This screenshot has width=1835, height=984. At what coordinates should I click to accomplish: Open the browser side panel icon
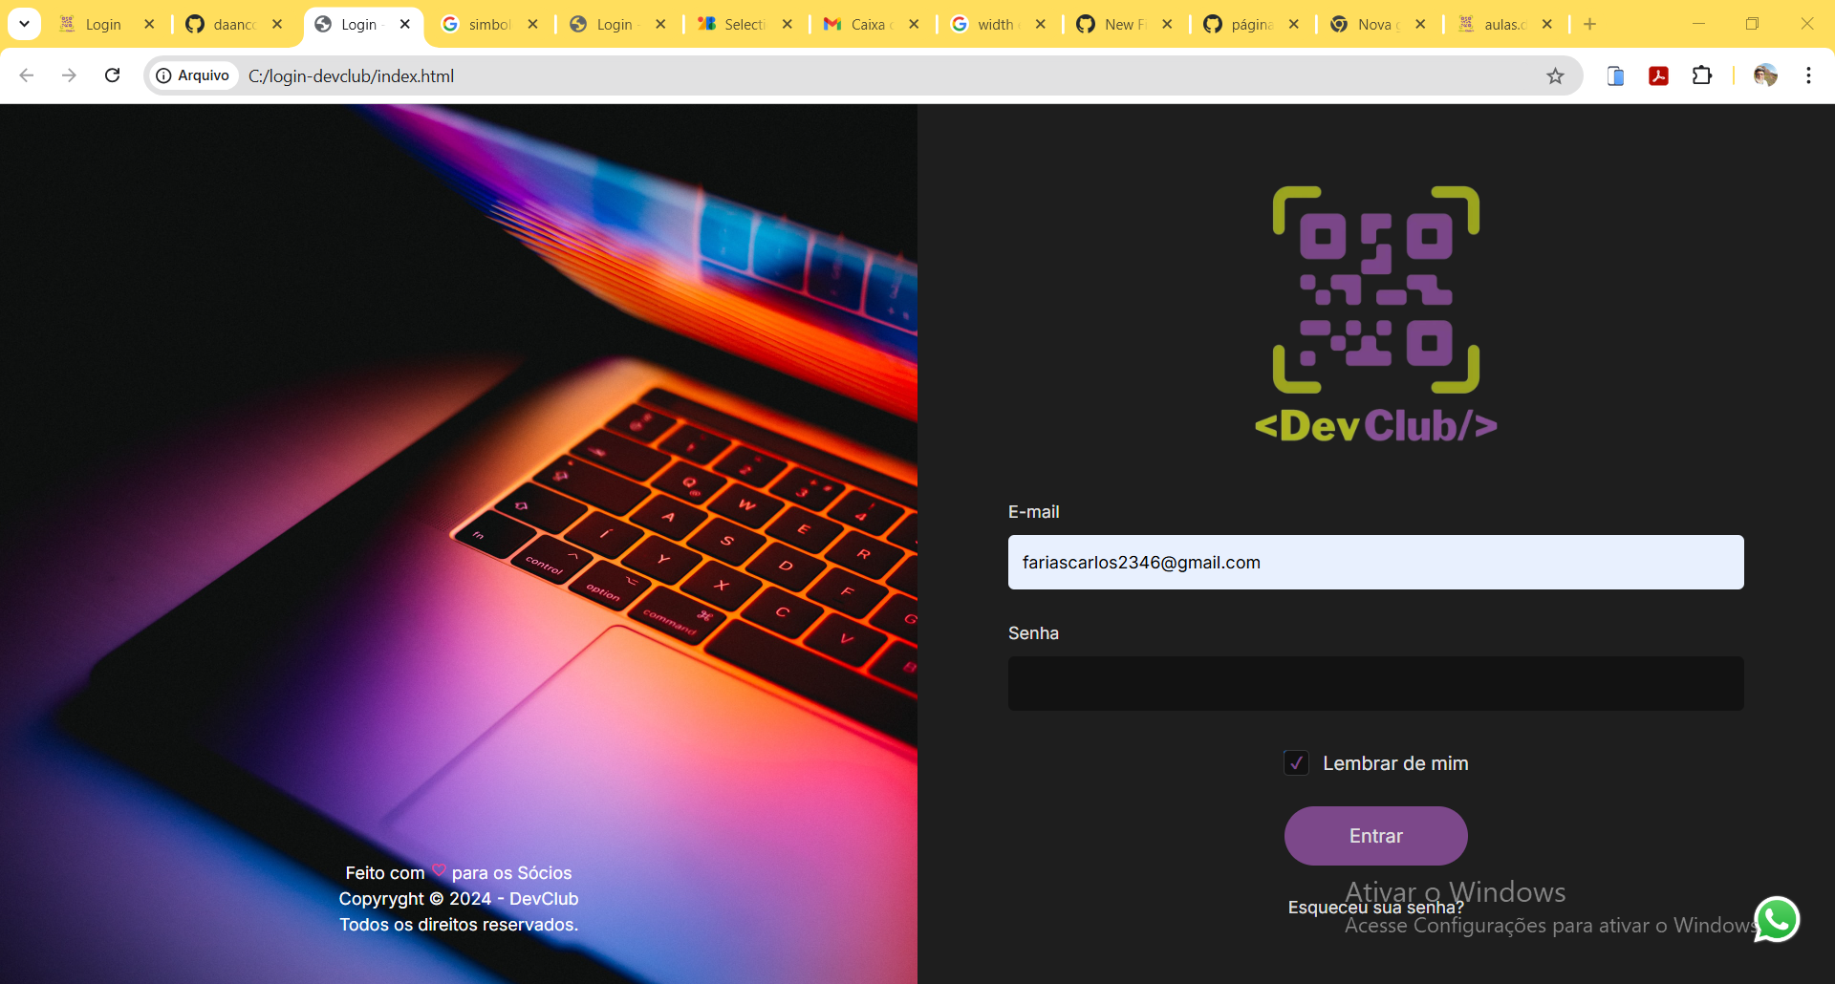pyautogui.click(x=1616, y=75)
